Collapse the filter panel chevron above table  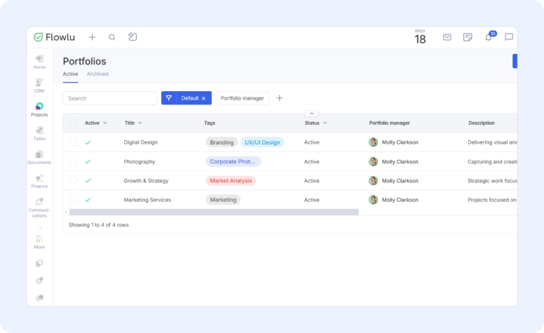coord(312,113)
